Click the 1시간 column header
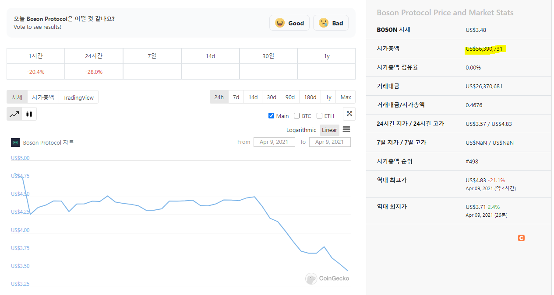This screenshot has width=554, height=295. pos(36,56)
